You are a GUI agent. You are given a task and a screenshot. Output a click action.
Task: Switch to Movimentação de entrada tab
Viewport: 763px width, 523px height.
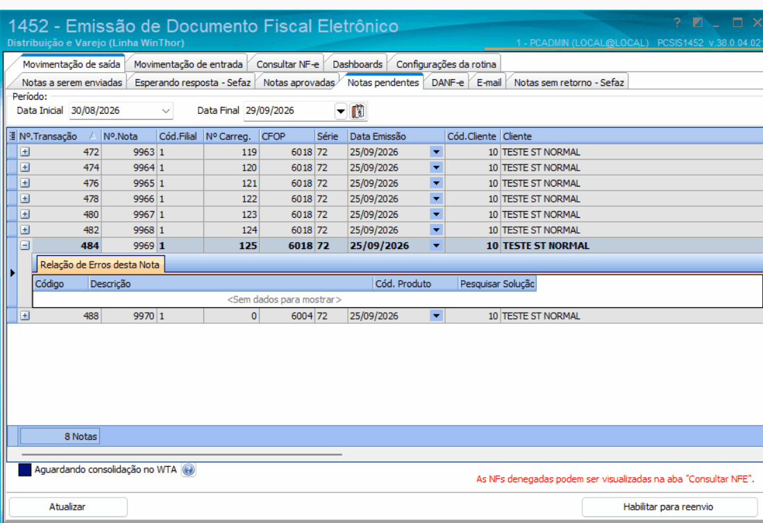pos(188,64)
